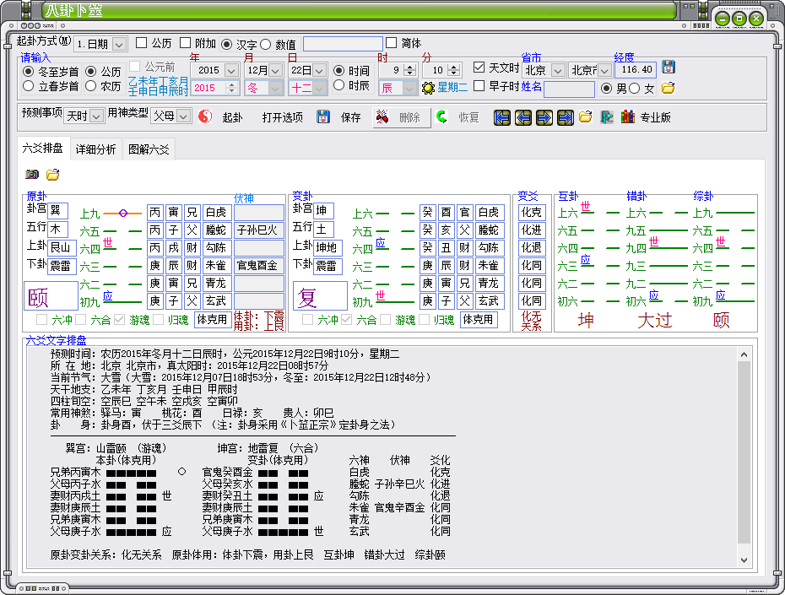
Task: Toggle the 天文时 checkbox
Action: 479,68
